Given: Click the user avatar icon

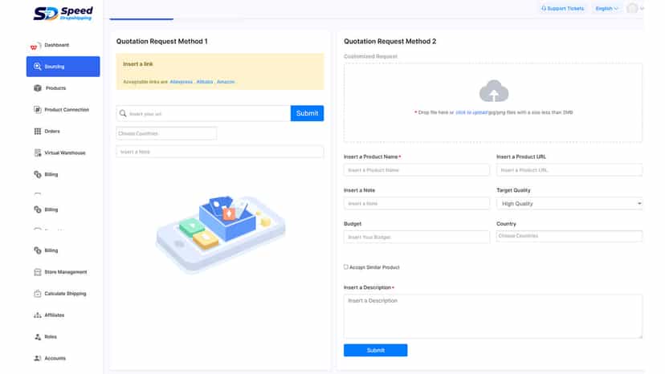Looking at the screenshot, I should coord(632,8).
